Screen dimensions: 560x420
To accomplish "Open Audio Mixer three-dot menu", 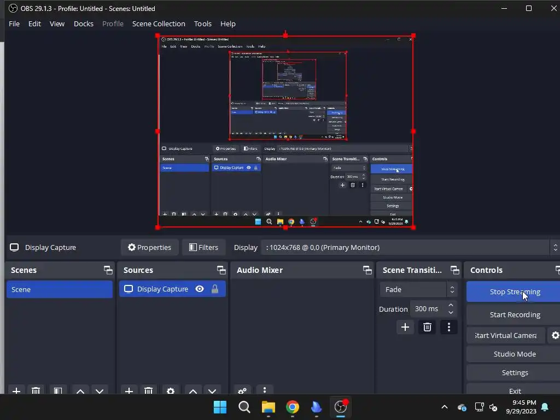I will [x=265, y=389].
